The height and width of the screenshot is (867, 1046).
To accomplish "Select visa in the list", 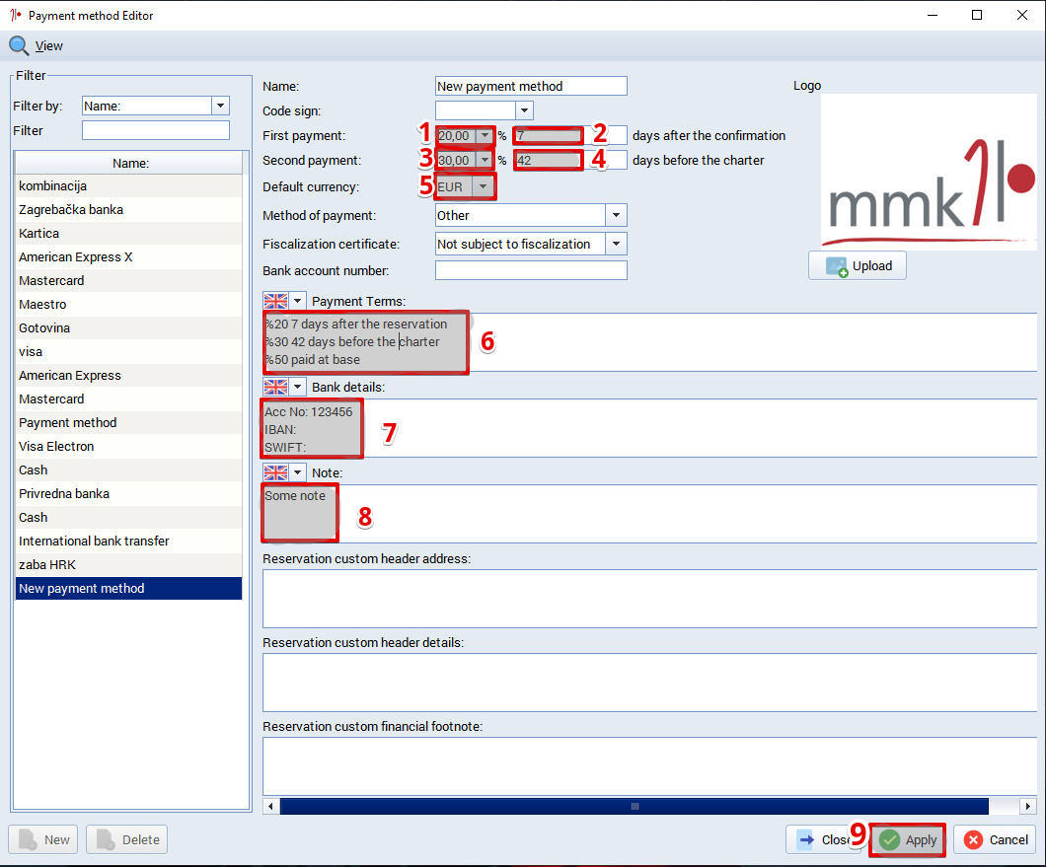I will [128, 351].
